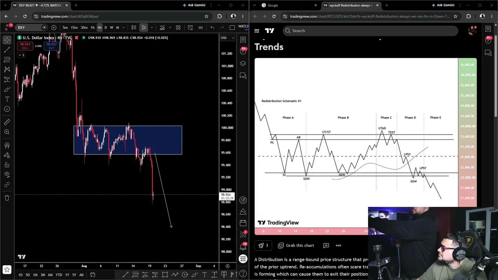The width and height of the screenshot is (498, 280).
Task: Open the hamburger menu on TradingView idea page
Action: 257,31
